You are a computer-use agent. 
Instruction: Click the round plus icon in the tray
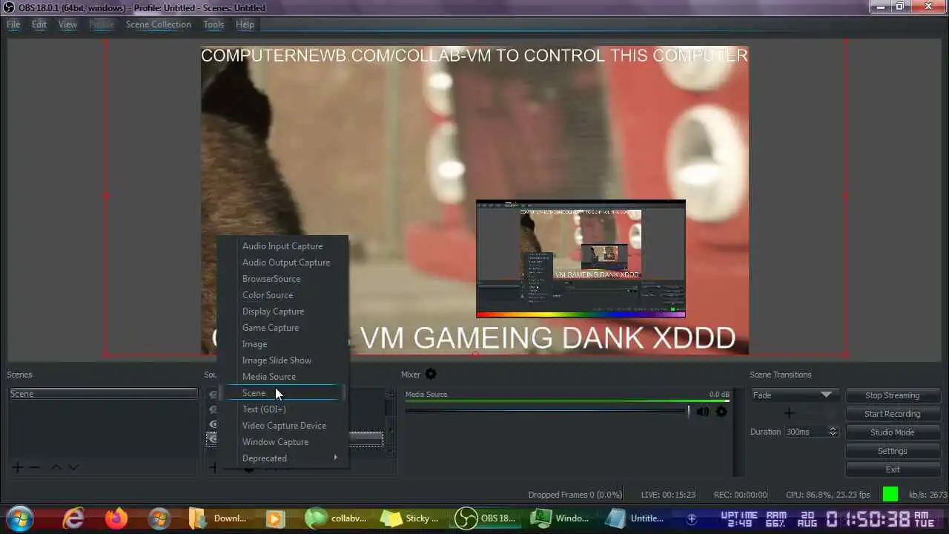(692, 518)
